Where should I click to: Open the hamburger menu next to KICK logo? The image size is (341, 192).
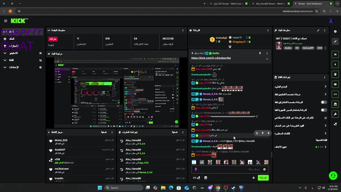click(x=6, y=21)
